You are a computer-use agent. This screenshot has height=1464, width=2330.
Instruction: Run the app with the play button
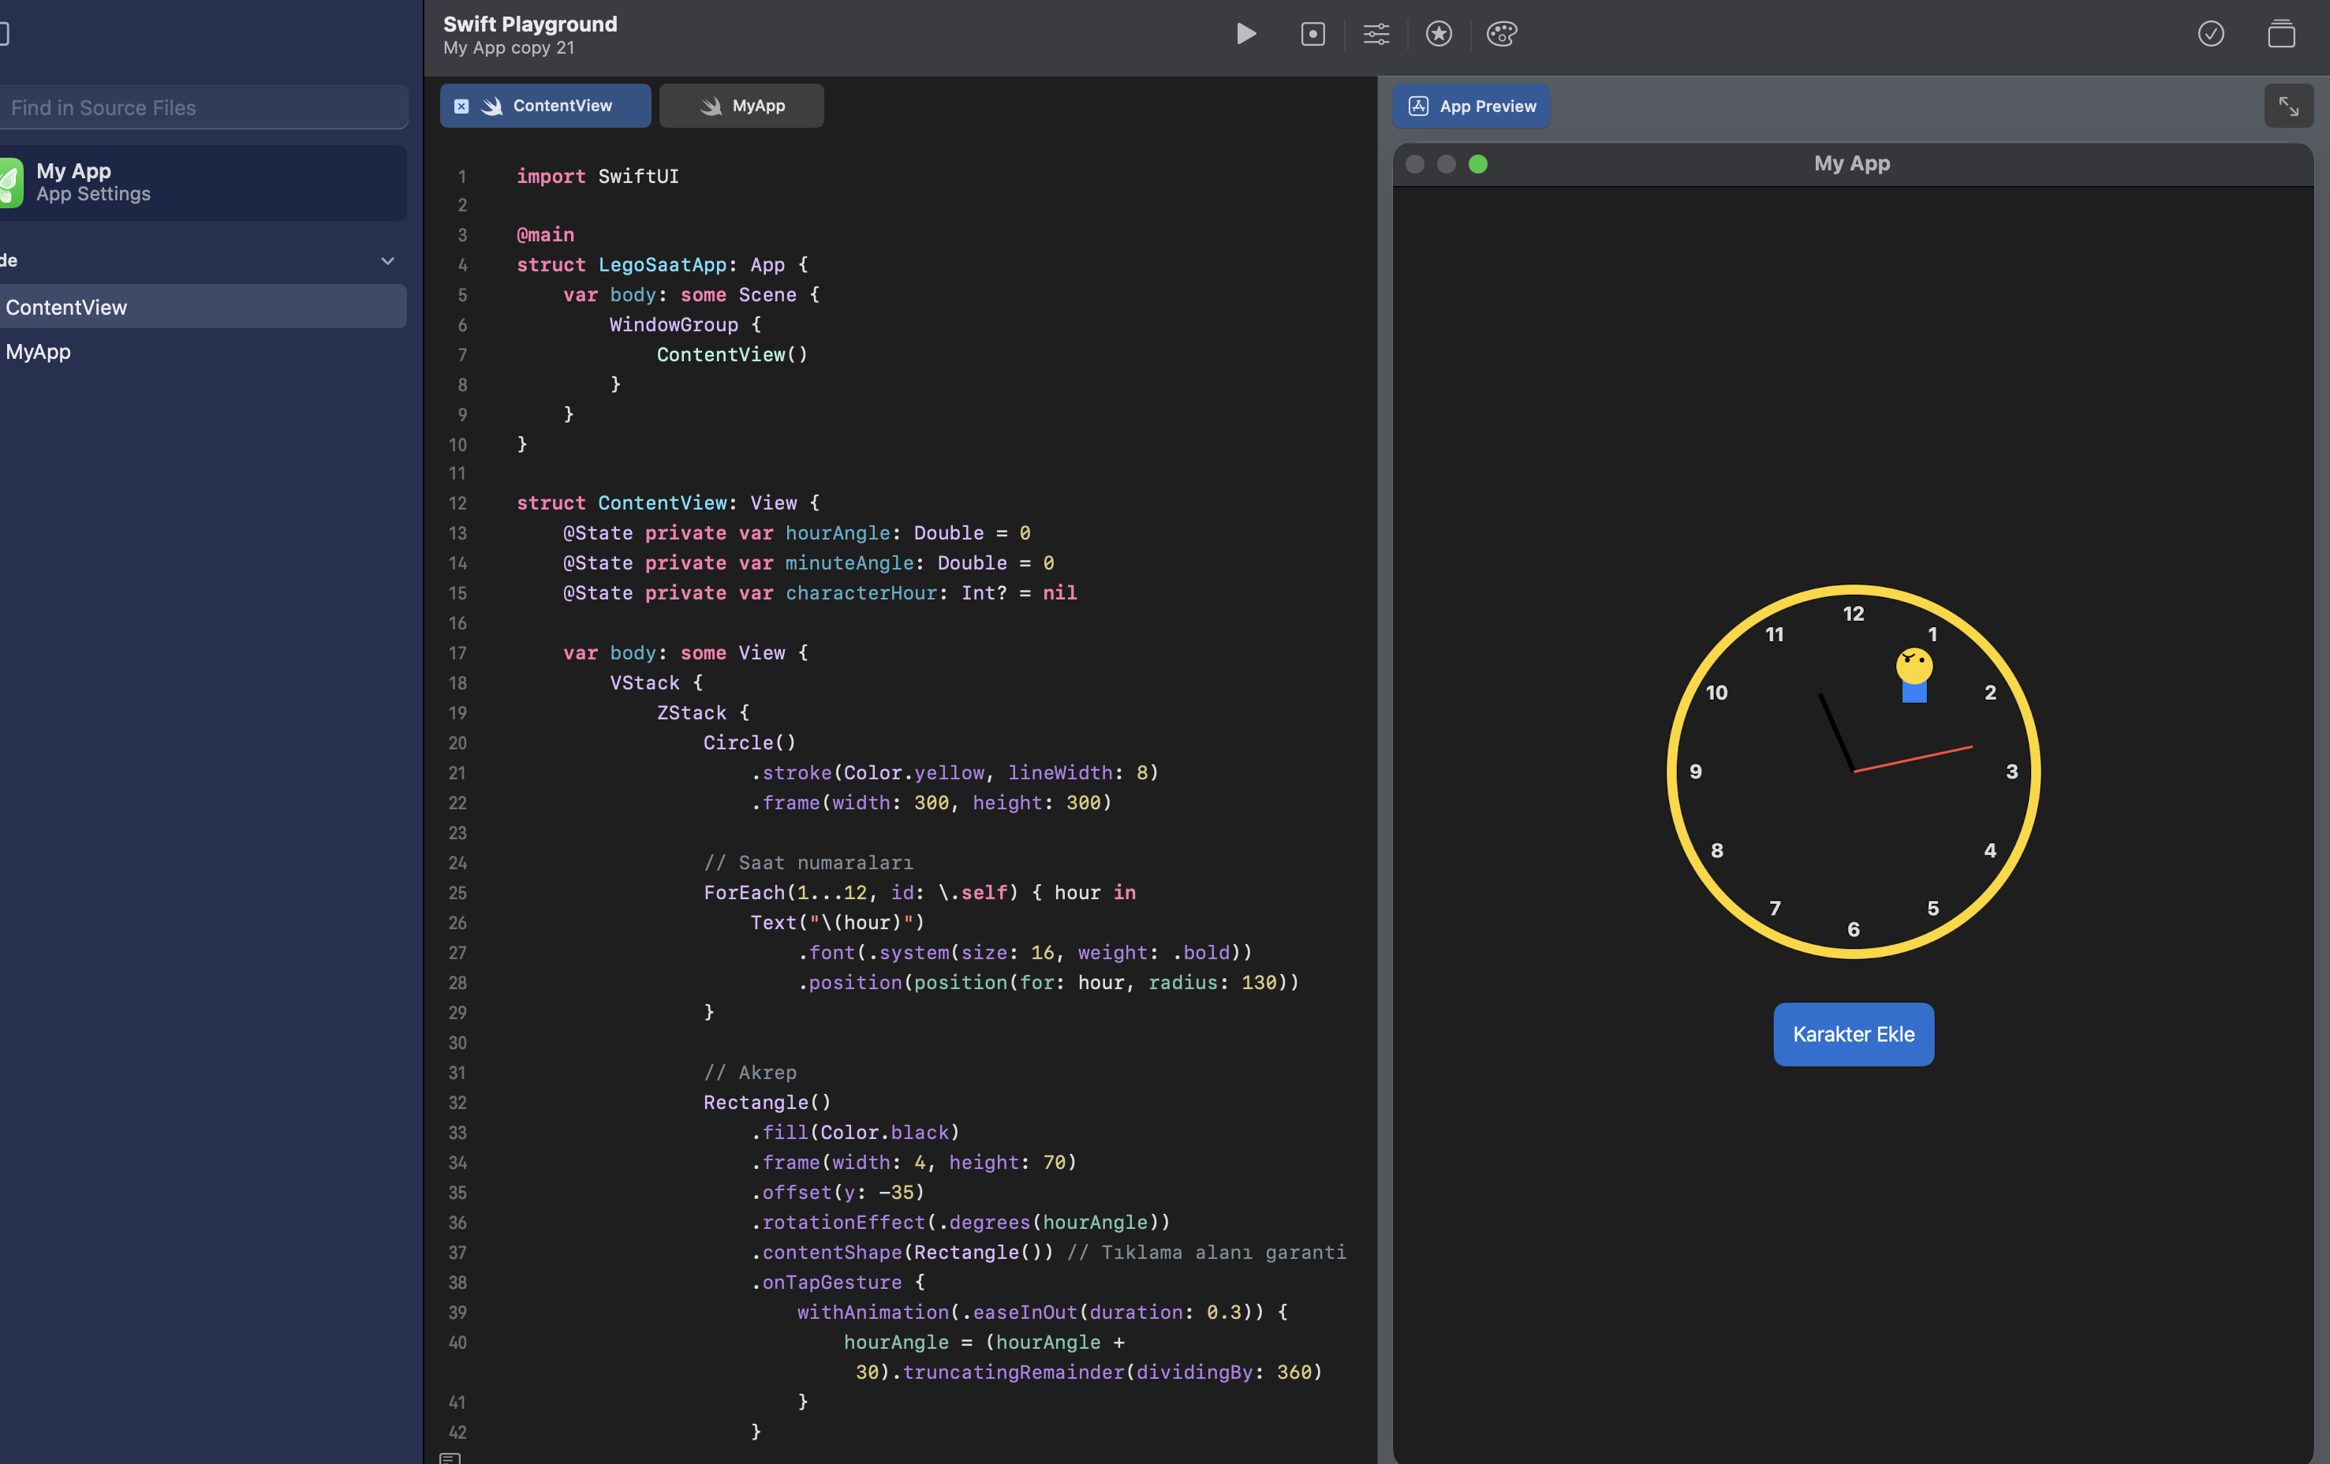pos(1245,34)
